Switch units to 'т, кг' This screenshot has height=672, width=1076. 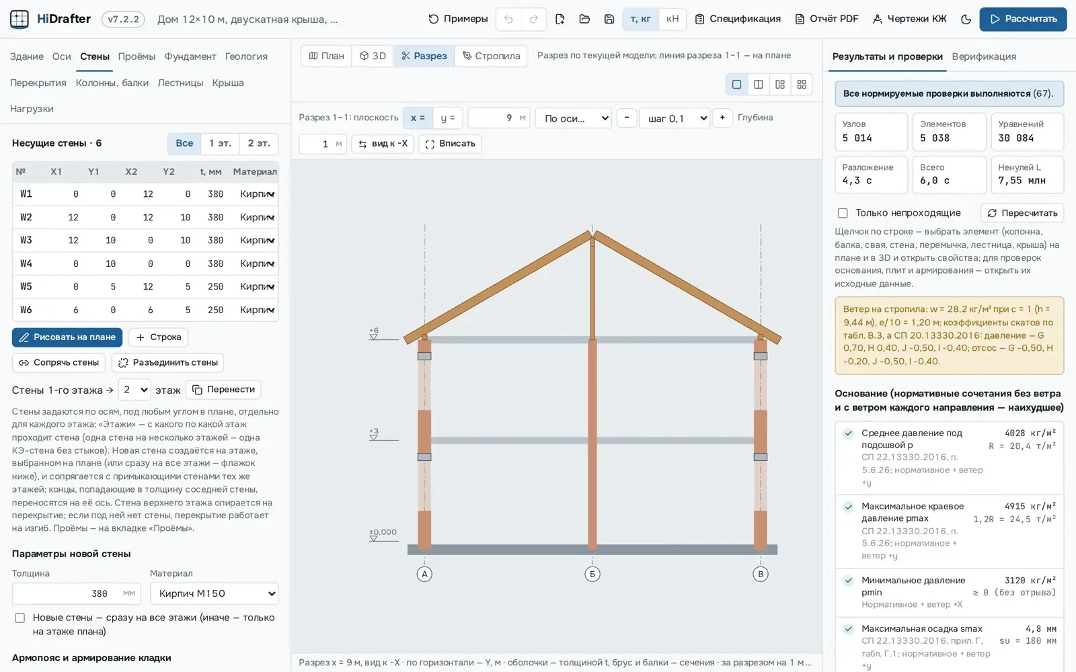[x=640, y=19]
